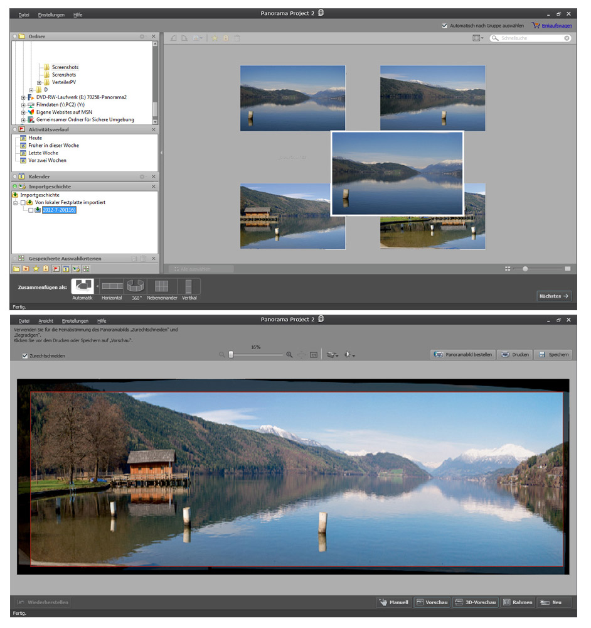Expand Gemeinsamer Ordner für Sichere Umgebung
This screenshot has width=591, height=628.
pos(23,120)
